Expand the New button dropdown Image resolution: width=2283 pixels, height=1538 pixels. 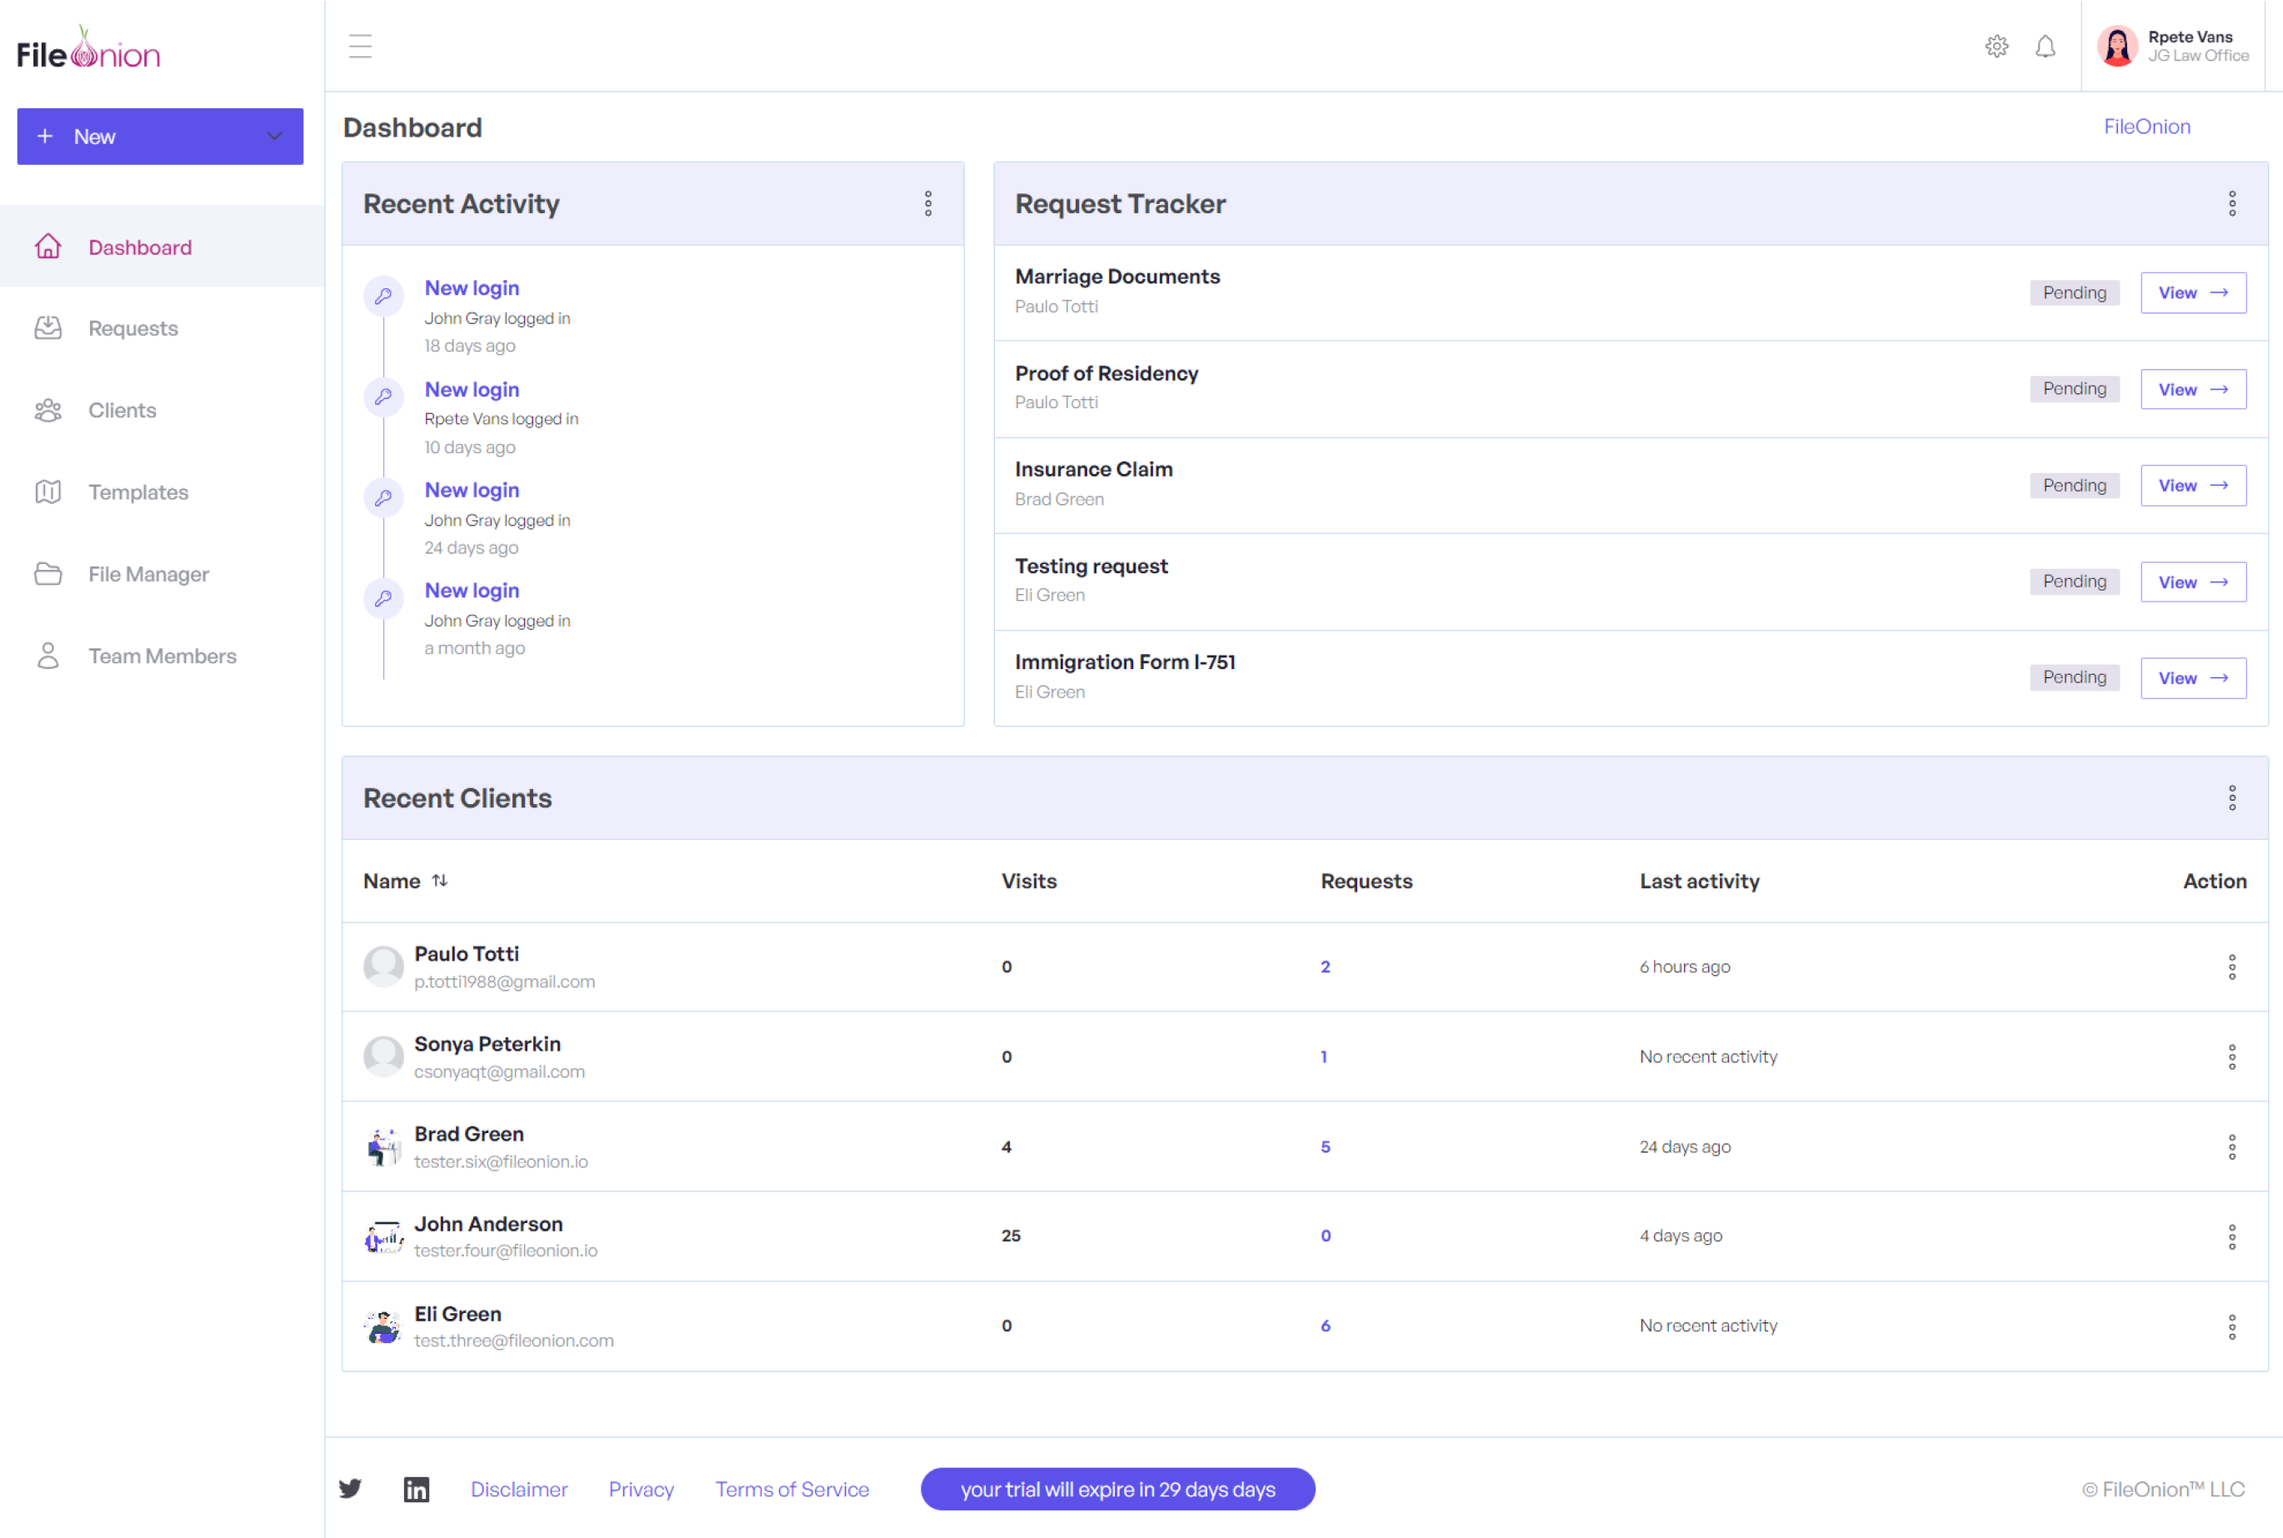(275, 137)
